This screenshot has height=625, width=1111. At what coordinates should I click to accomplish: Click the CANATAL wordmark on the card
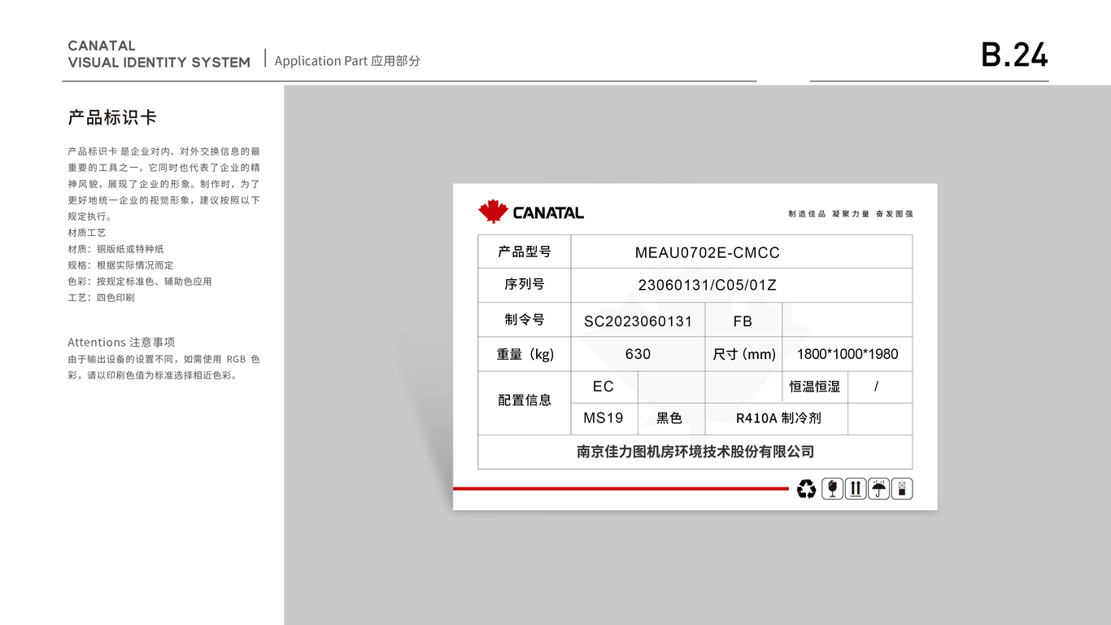point(548,213)
